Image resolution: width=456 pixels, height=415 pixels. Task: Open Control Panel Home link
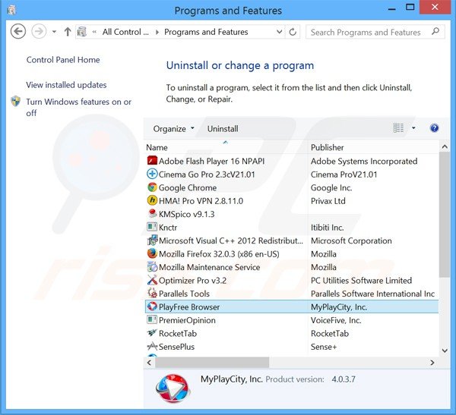(63, 60)
